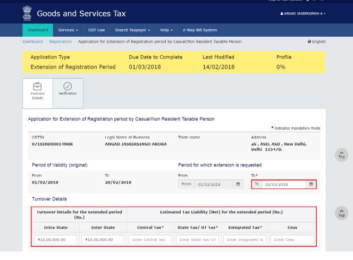Click the Enter Cess input field
The width and height of the screenshot is (353, 260).
tap(292, 240)
